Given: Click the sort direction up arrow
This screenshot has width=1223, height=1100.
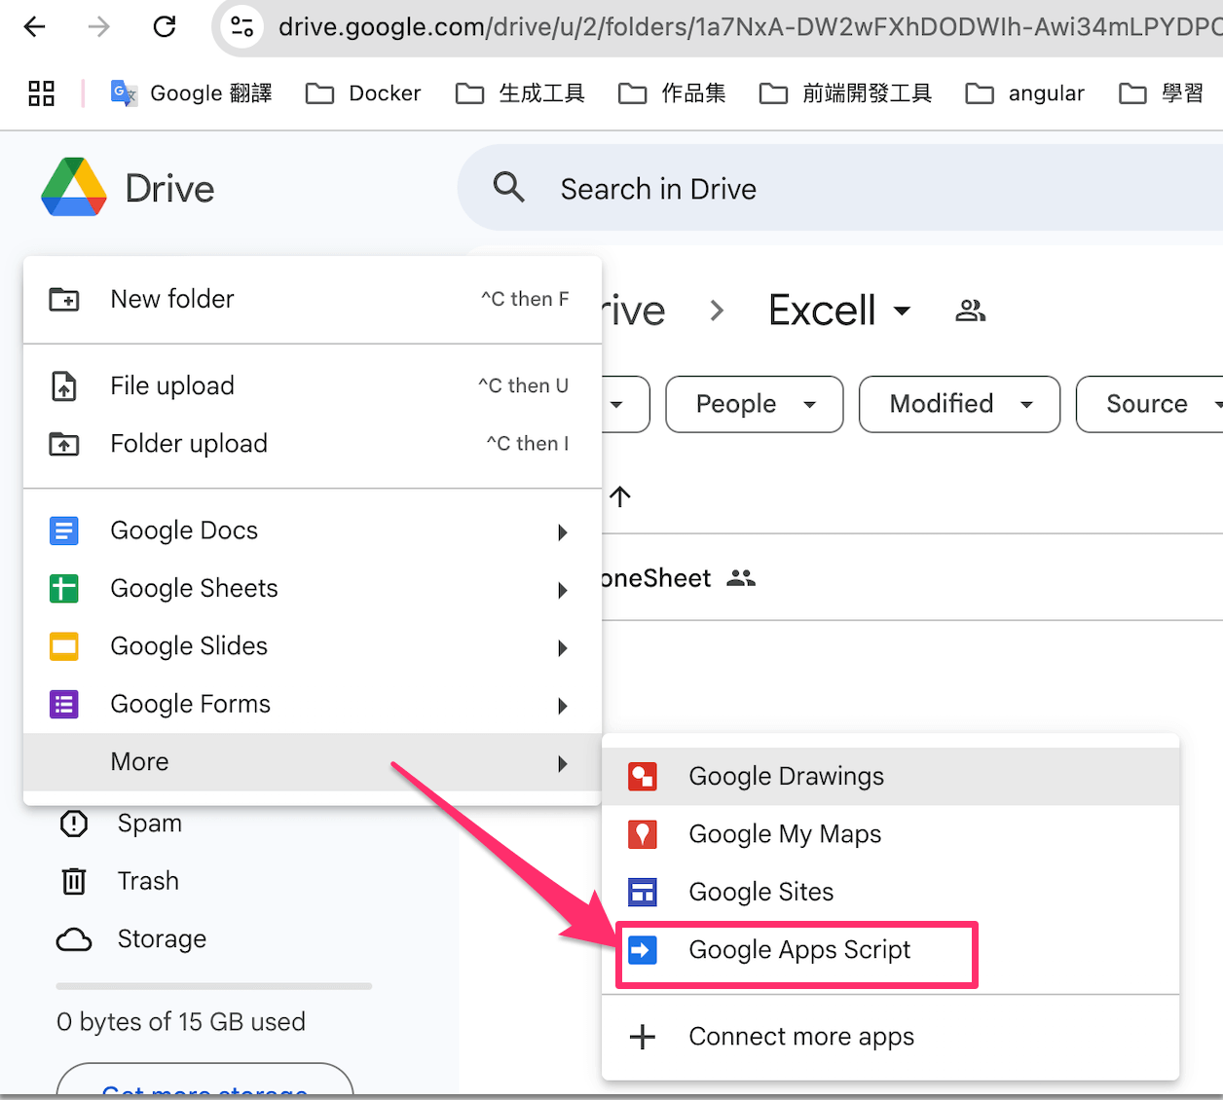Looking at the screenshot, I should click(x=620, y=496).
